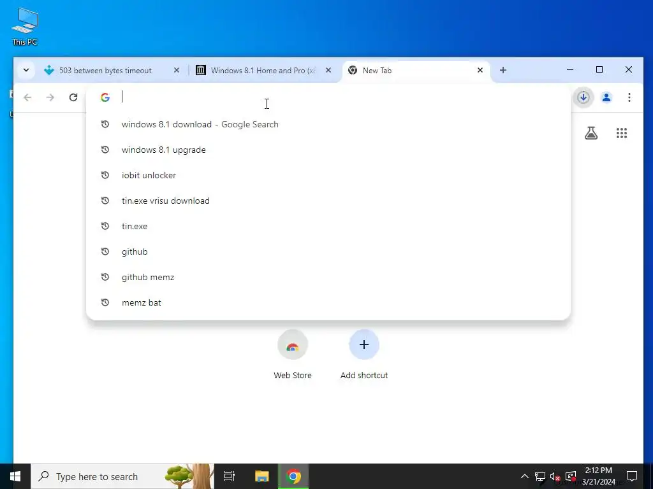This screenshot has height=489, width=653.
Task: Select the memz bat suggestion
Action: click(x=328, y=302)
